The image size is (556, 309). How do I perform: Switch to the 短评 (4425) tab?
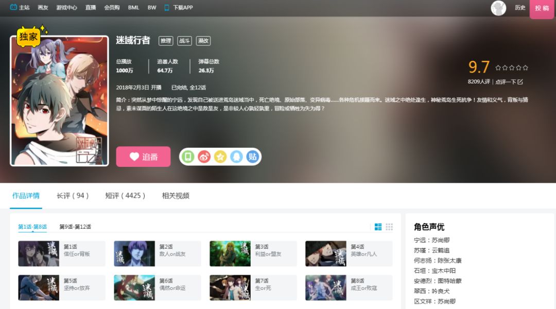pos(125,196)
